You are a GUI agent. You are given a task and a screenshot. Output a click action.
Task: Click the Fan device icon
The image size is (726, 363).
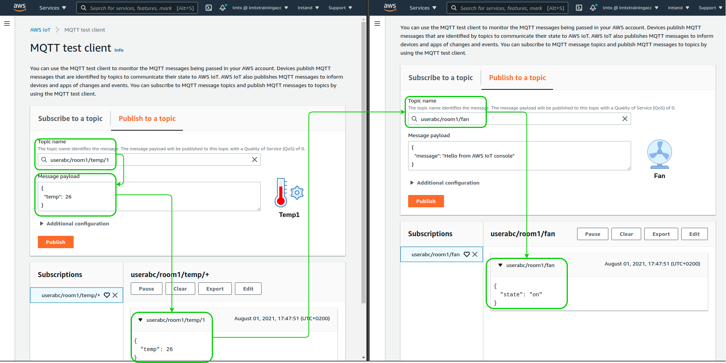pyautogui.click(x=660, y=154)
